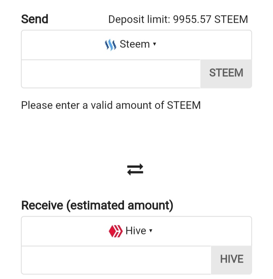Click the blue Steem logo icon

tap(111, 44)
